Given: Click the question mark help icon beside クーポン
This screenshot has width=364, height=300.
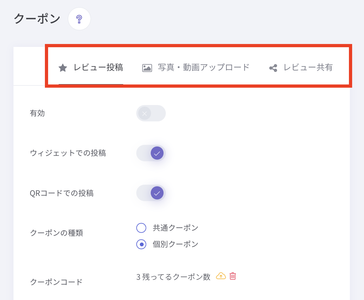Looking at the screenshot, I should coord(79,19).
